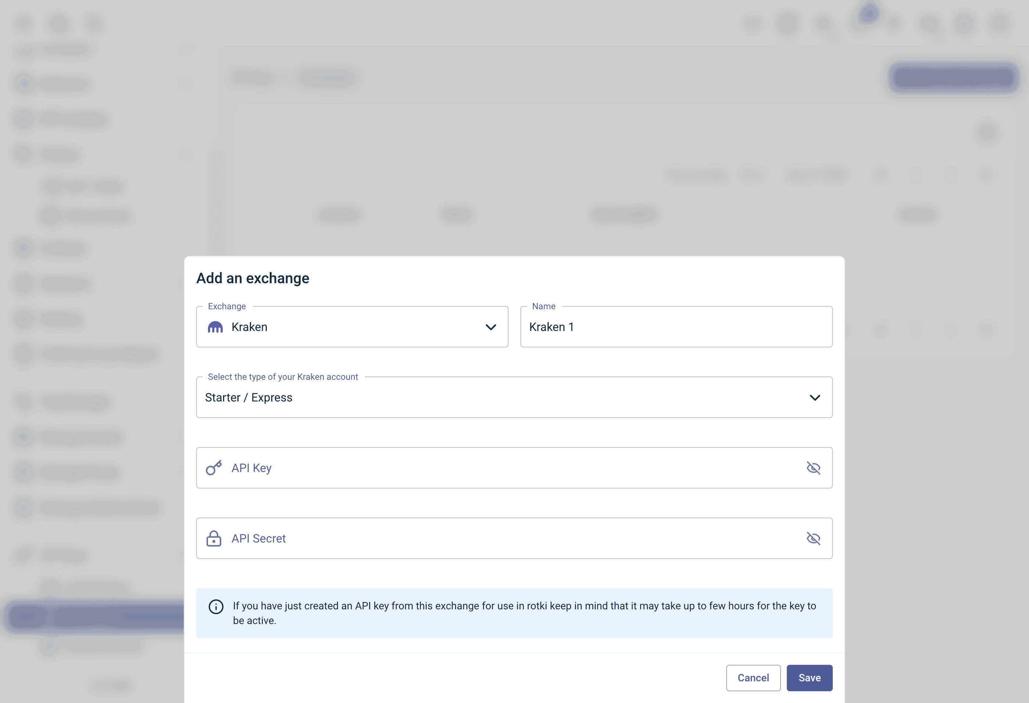This screenshot has height=703, width=1029.
Task: Click the blurred purple button behind the dialog
Action: [954, 77]
